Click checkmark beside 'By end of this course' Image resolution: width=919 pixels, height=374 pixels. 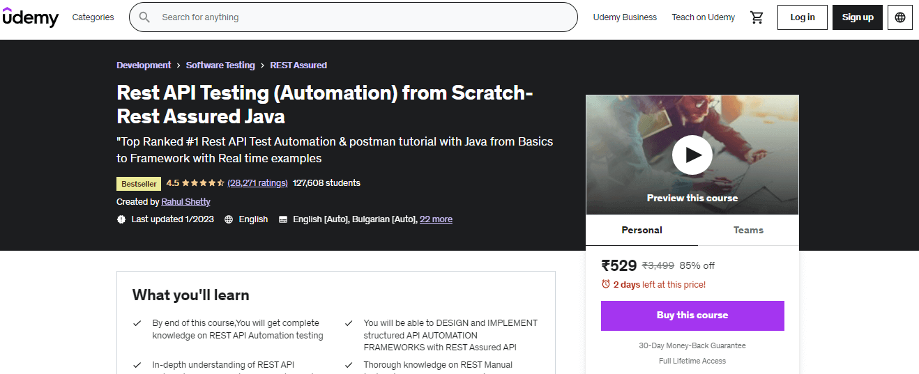click(x=137, y=323)
